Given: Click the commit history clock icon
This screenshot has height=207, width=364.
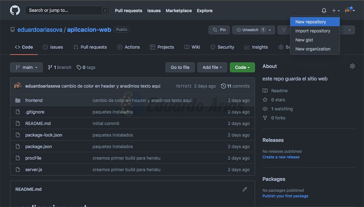Looking at the screenshot, I should (223, 86).
